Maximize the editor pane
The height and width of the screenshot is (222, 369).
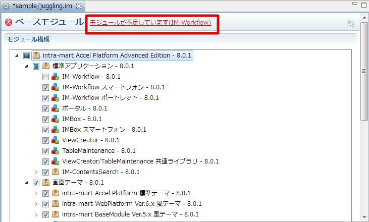click(x=364, y=5)
